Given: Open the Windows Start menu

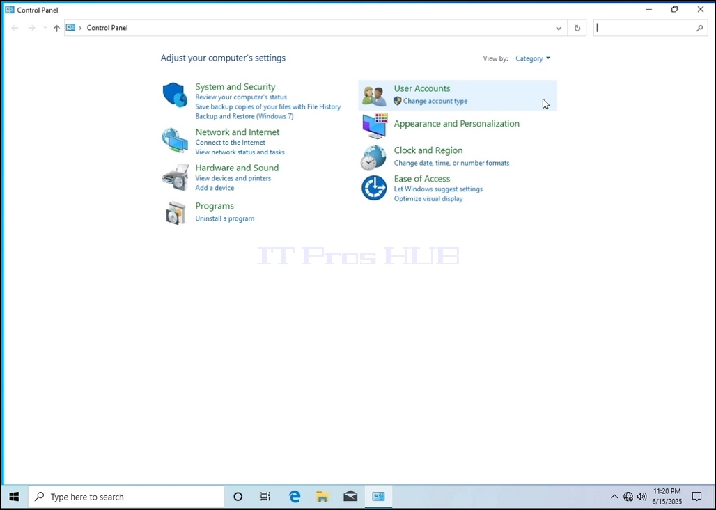Looking at the screenshot, I should click(14, 497).
